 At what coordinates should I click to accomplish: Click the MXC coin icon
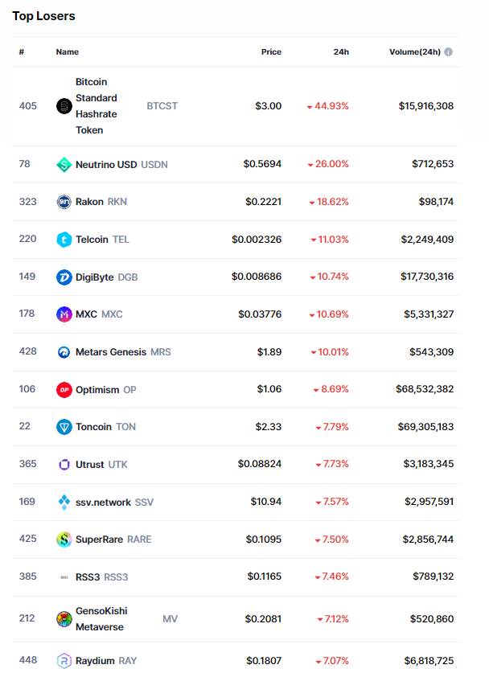pos(64,314)
